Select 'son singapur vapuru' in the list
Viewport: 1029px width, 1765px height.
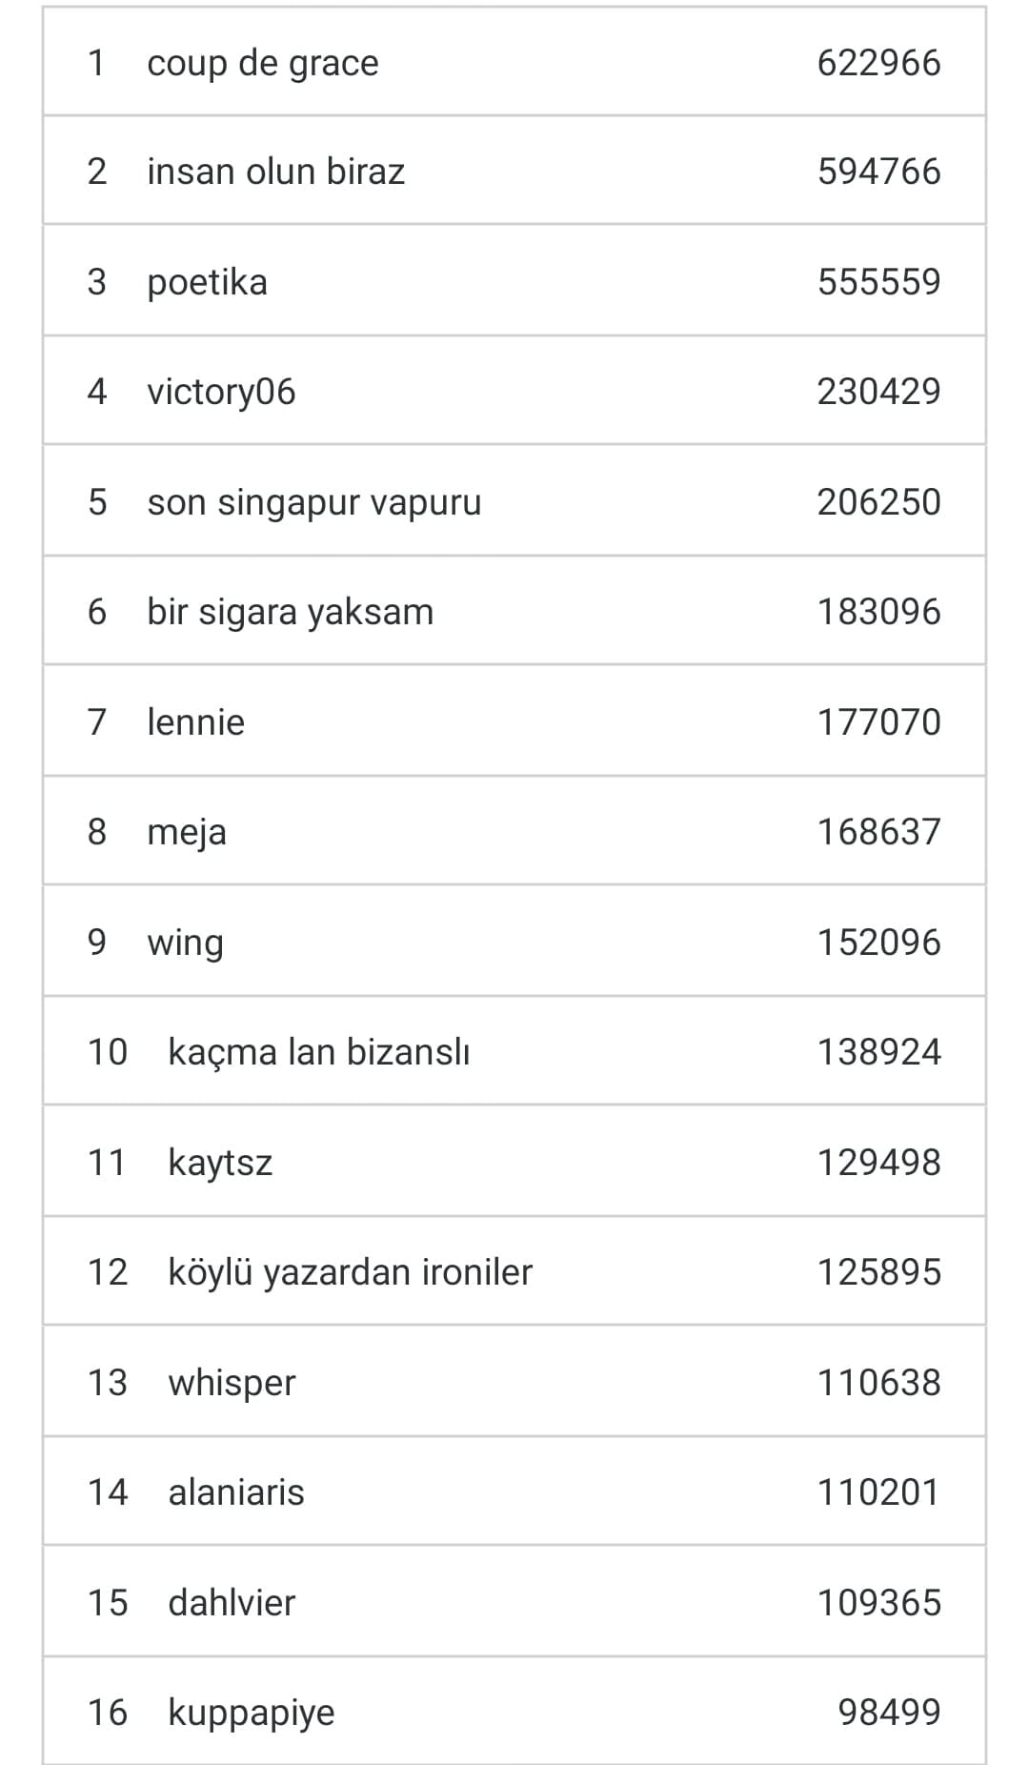click(313, 502)
